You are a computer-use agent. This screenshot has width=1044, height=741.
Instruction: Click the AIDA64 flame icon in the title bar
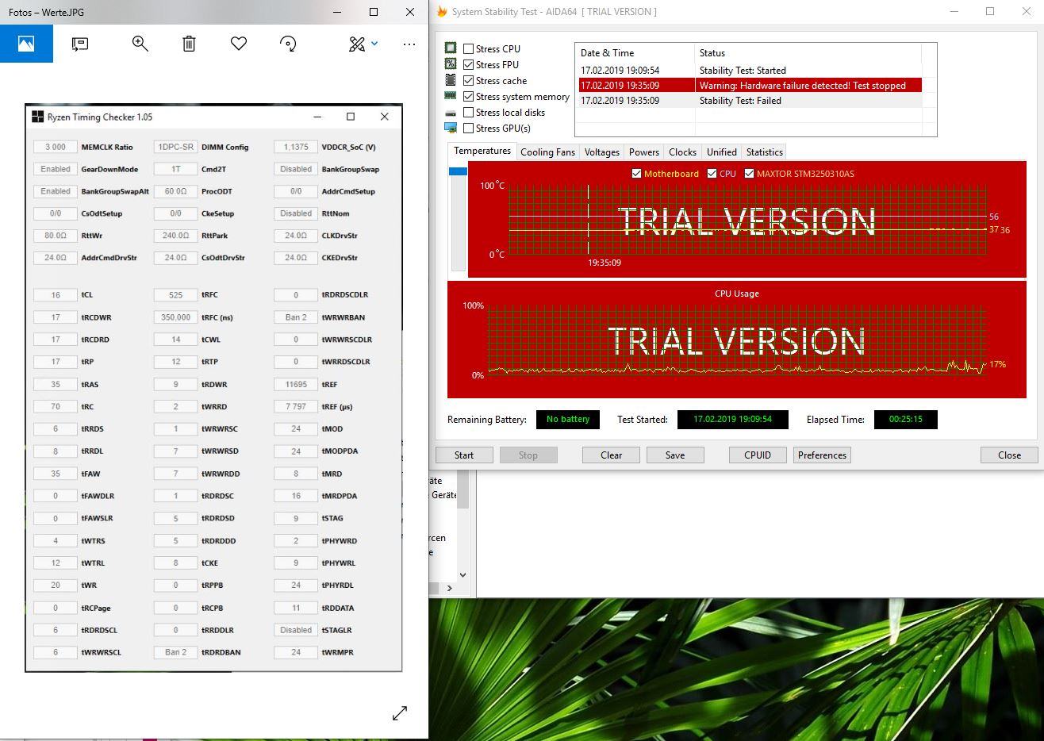[443, 12]
